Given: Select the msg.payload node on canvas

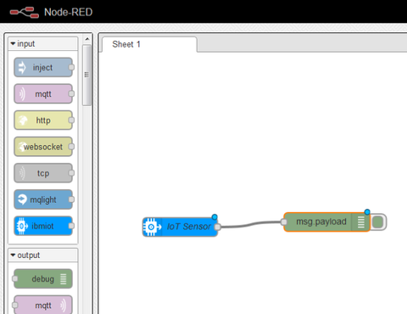Looking at the screenshot, I should coord(326,222).
